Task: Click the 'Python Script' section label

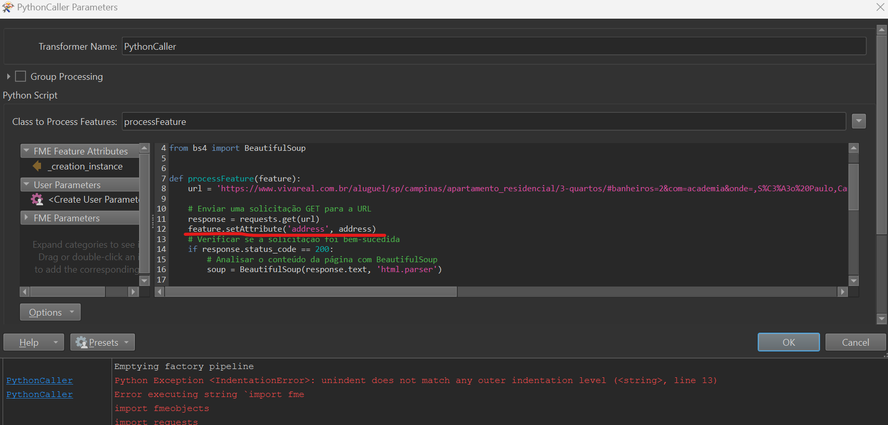Action: pos(30,95)
